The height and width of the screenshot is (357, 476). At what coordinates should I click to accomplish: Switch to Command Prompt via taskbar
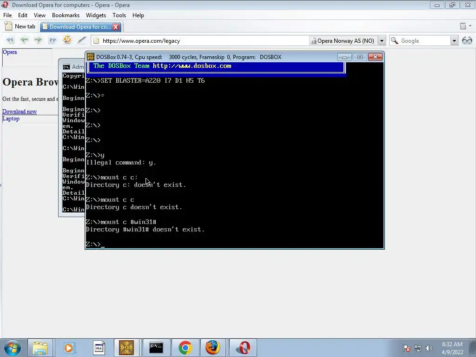click(156, 348)
